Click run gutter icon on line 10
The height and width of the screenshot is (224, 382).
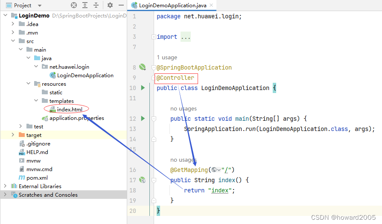(143, 87)
